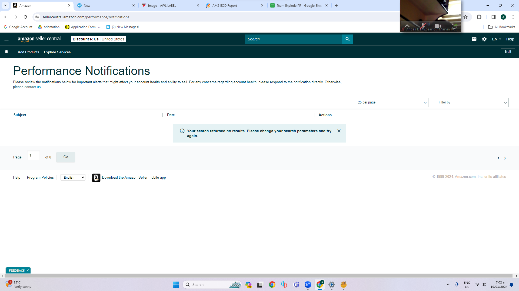Image resolution: width=519 pixels, height=291 pixels.
Task: Expand the Filter by dropdown
Action: pos(473,102)
